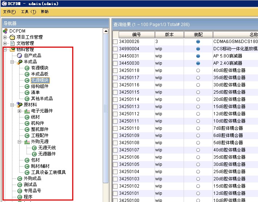Open the 工具(T) menu
The width and height of the screenshot is (258, 202).
click(28, 12)
